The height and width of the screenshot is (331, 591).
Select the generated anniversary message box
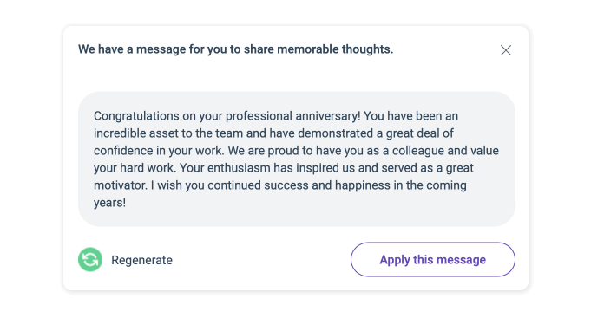[297, 159]
